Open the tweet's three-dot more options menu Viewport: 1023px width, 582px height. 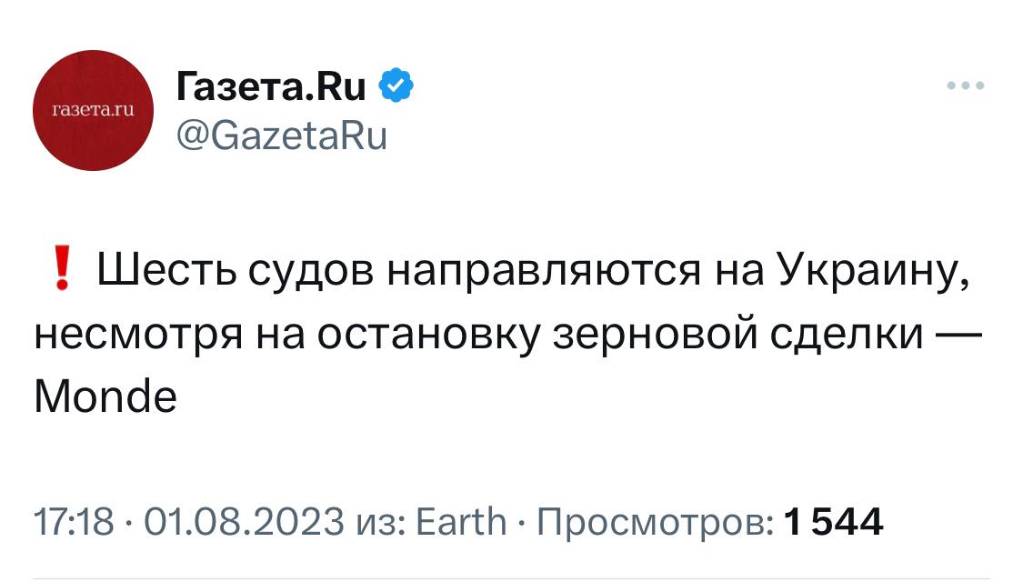pos(965,87)
